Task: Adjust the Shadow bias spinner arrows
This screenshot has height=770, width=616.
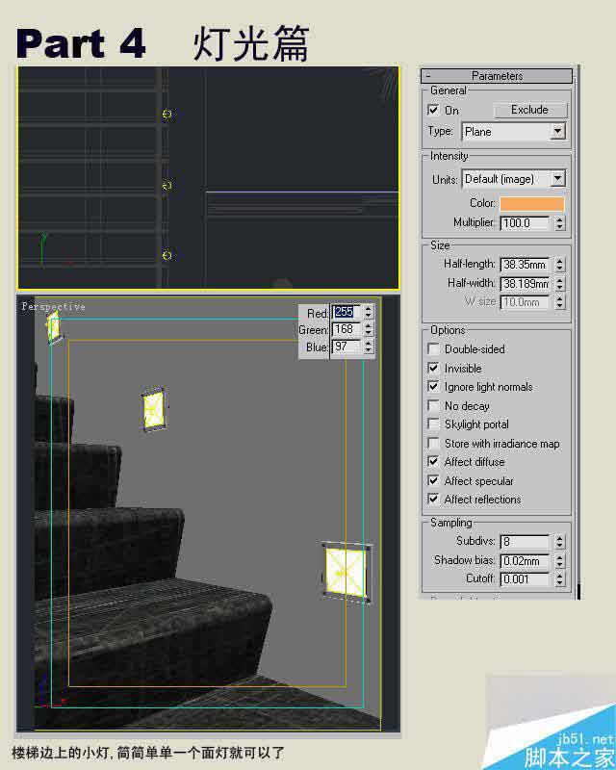Action: [x=559, y=561]
